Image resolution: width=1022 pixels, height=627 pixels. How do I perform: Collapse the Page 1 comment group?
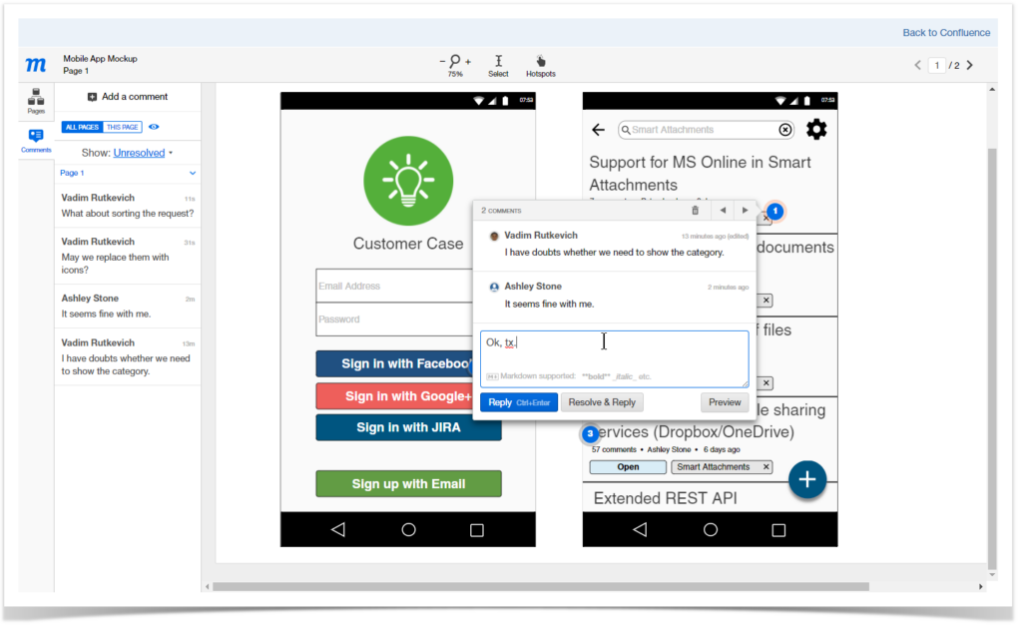[x=193, y=172]
